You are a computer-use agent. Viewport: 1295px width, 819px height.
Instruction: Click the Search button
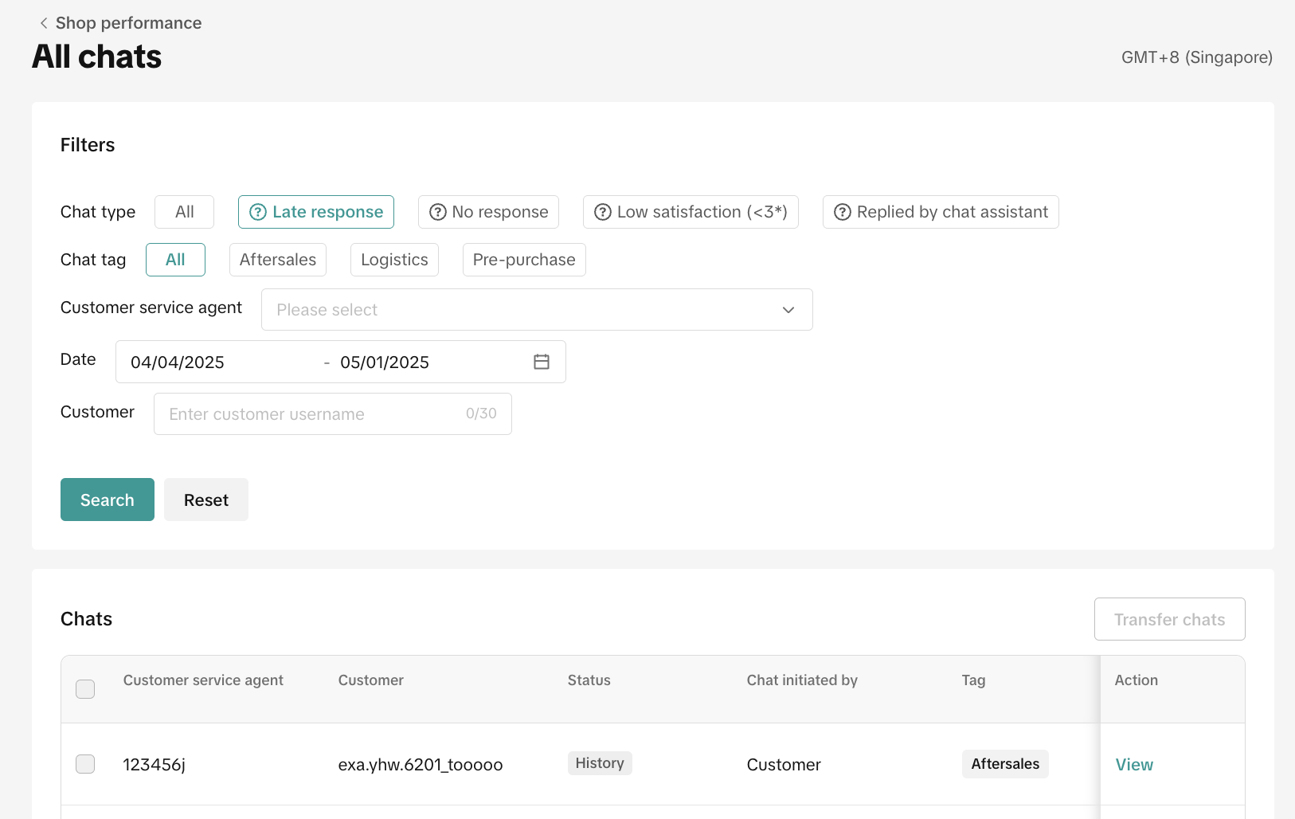(x=108, y=500)
